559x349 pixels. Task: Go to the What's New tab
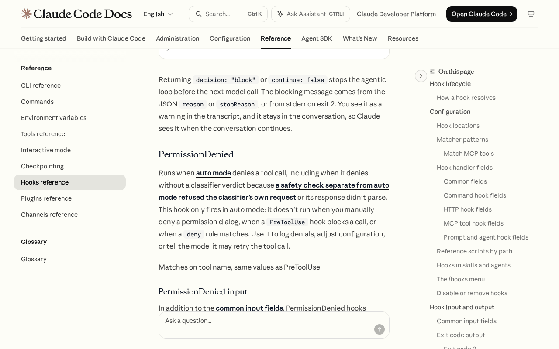(x=360, y=38)
